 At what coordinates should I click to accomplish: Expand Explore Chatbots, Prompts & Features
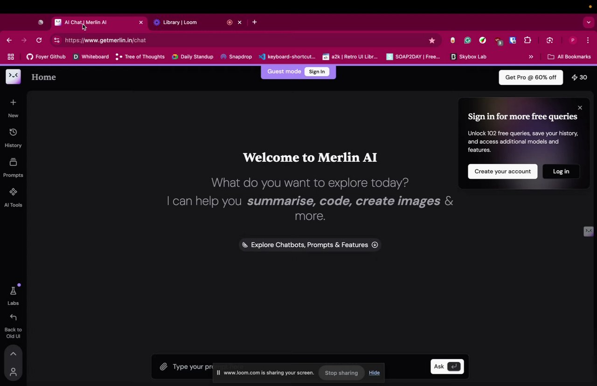[310, 245]
